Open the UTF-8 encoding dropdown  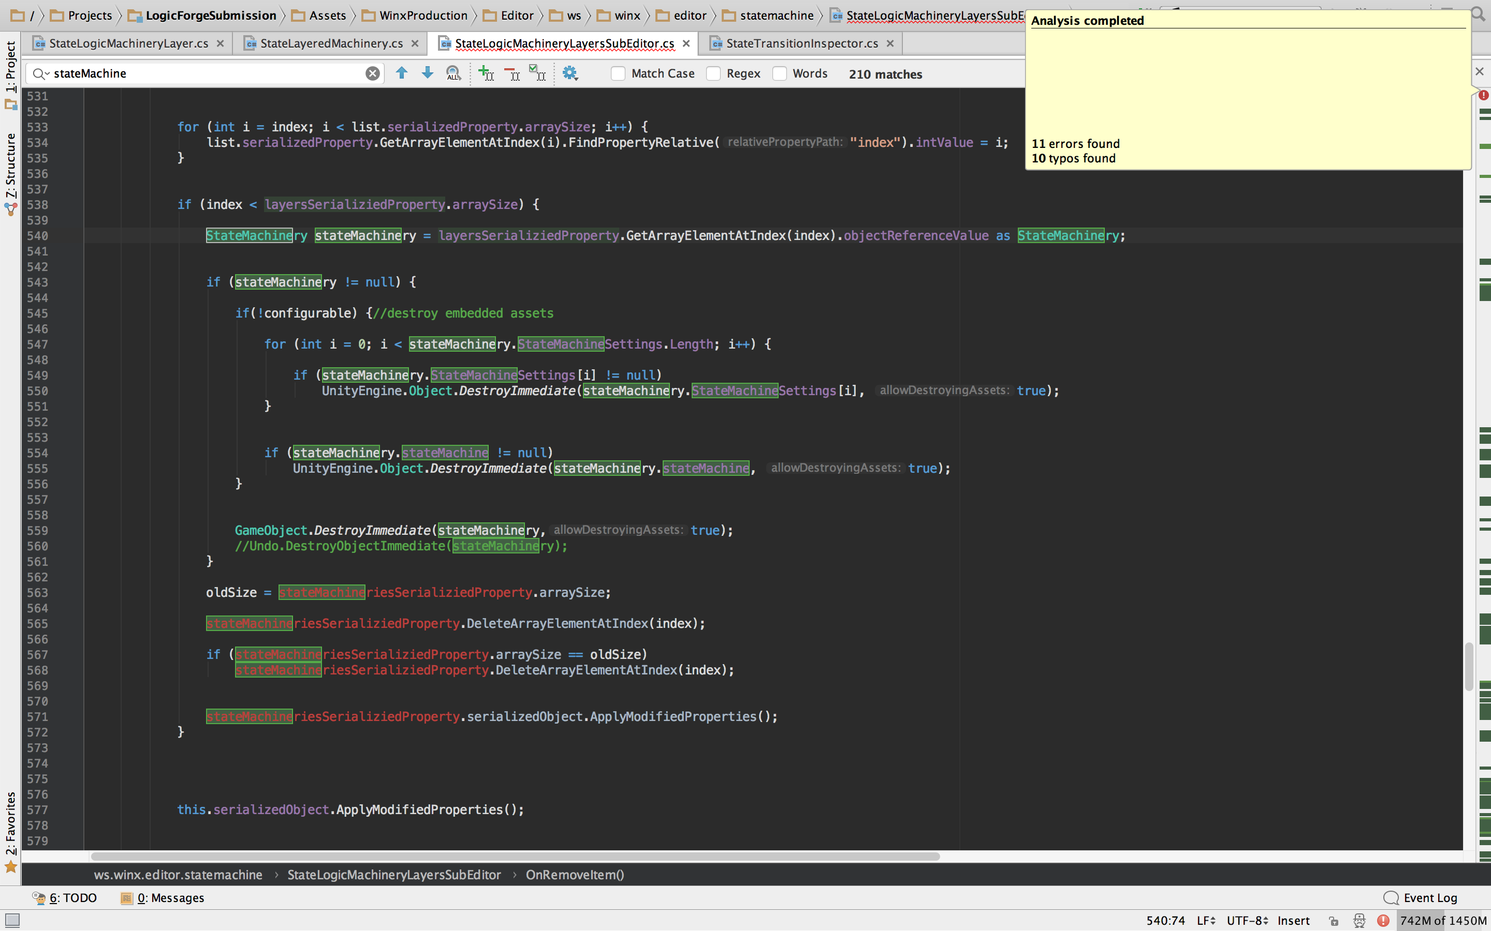(1247, 921)
